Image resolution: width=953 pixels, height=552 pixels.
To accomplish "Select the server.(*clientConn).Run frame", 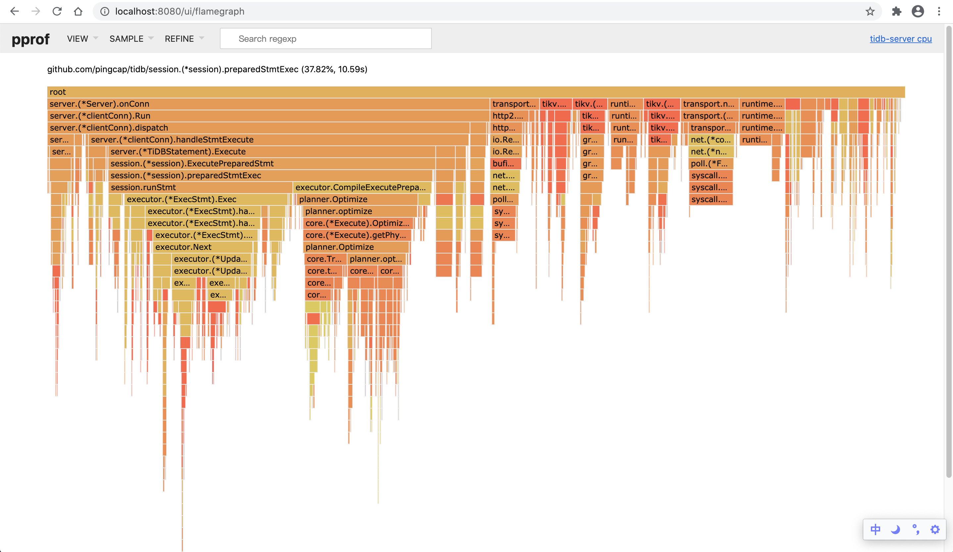I will 268,116.
